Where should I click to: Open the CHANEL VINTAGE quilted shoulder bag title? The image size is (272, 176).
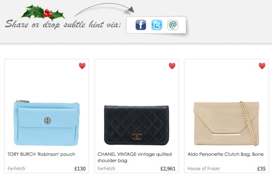(135, 157)
